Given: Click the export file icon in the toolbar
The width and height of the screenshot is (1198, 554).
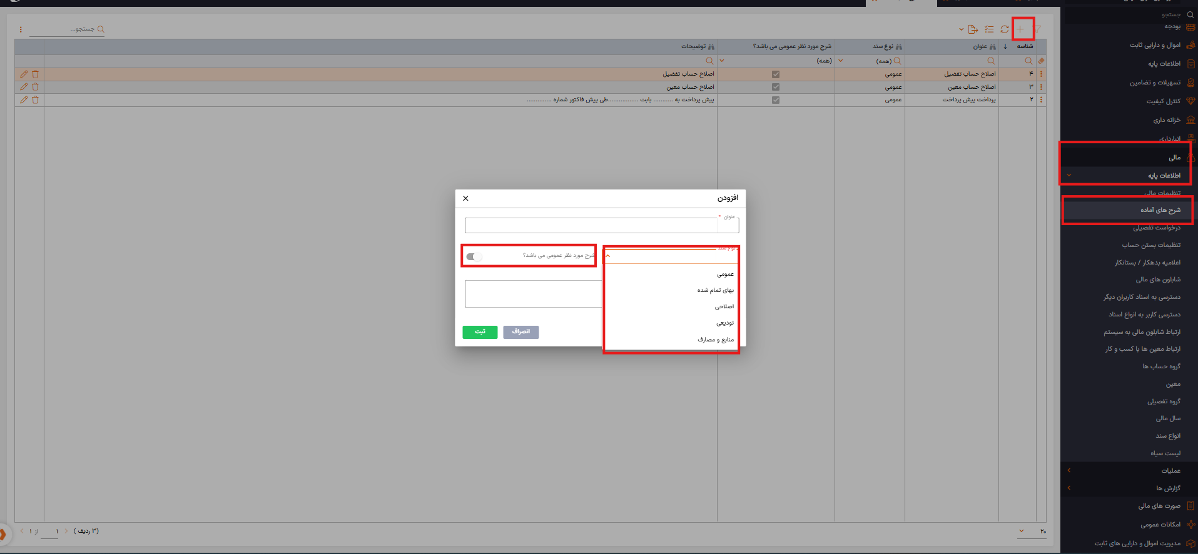Looking at the screenshot, I should pyautogui.click(x=972, y=29).
